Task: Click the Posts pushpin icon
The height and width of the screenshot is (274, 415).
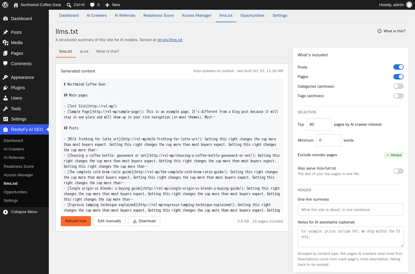Action: pos(5,32)
